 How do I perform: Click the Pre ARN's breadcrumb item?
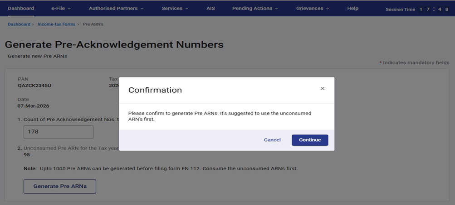[x=93, y=24]
